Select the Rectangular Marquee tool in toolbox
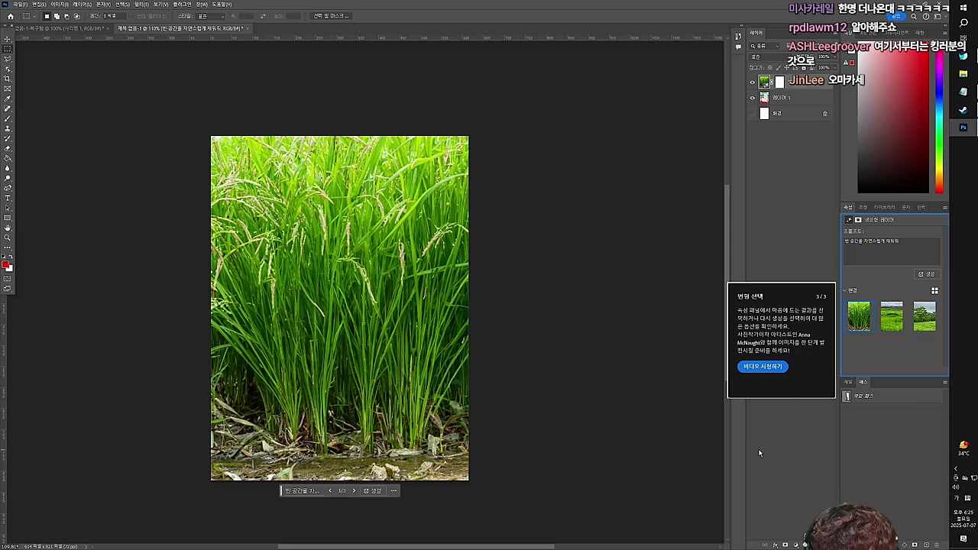Image resolution: width=978 pixels, height=550 pixels. tap(8, 49)
